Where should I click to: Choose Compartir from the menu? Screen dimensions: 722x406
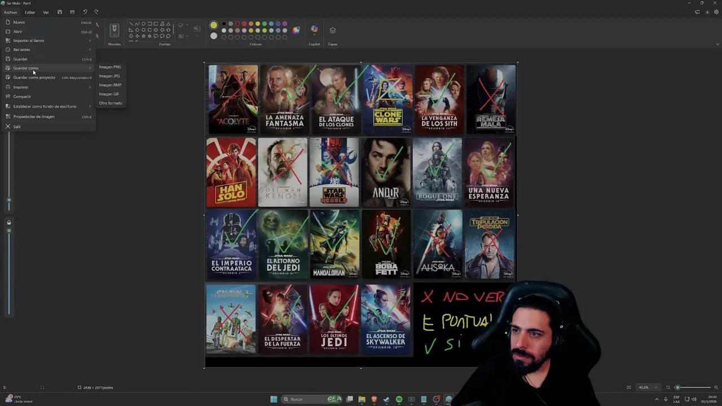pos(49,96)
